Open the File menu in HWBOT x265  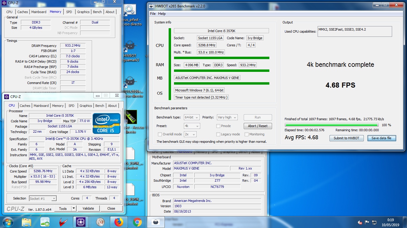pos(153,14)
